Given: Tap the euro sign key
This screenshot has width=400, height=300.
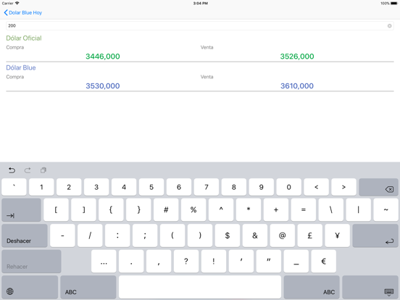Looking at the screenshot, I should coord(323,261).
